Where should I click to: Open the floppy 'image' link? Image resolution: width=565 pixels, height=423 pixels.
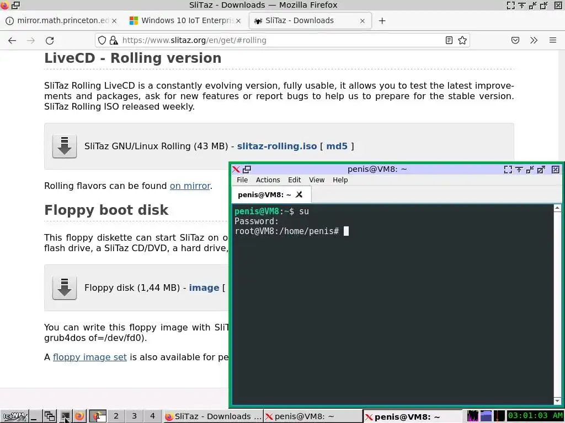pyautogui.click(x=204, y=288)
